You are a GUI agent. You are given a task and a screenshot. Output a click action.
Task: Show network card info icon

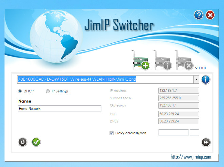click(163, 60)
